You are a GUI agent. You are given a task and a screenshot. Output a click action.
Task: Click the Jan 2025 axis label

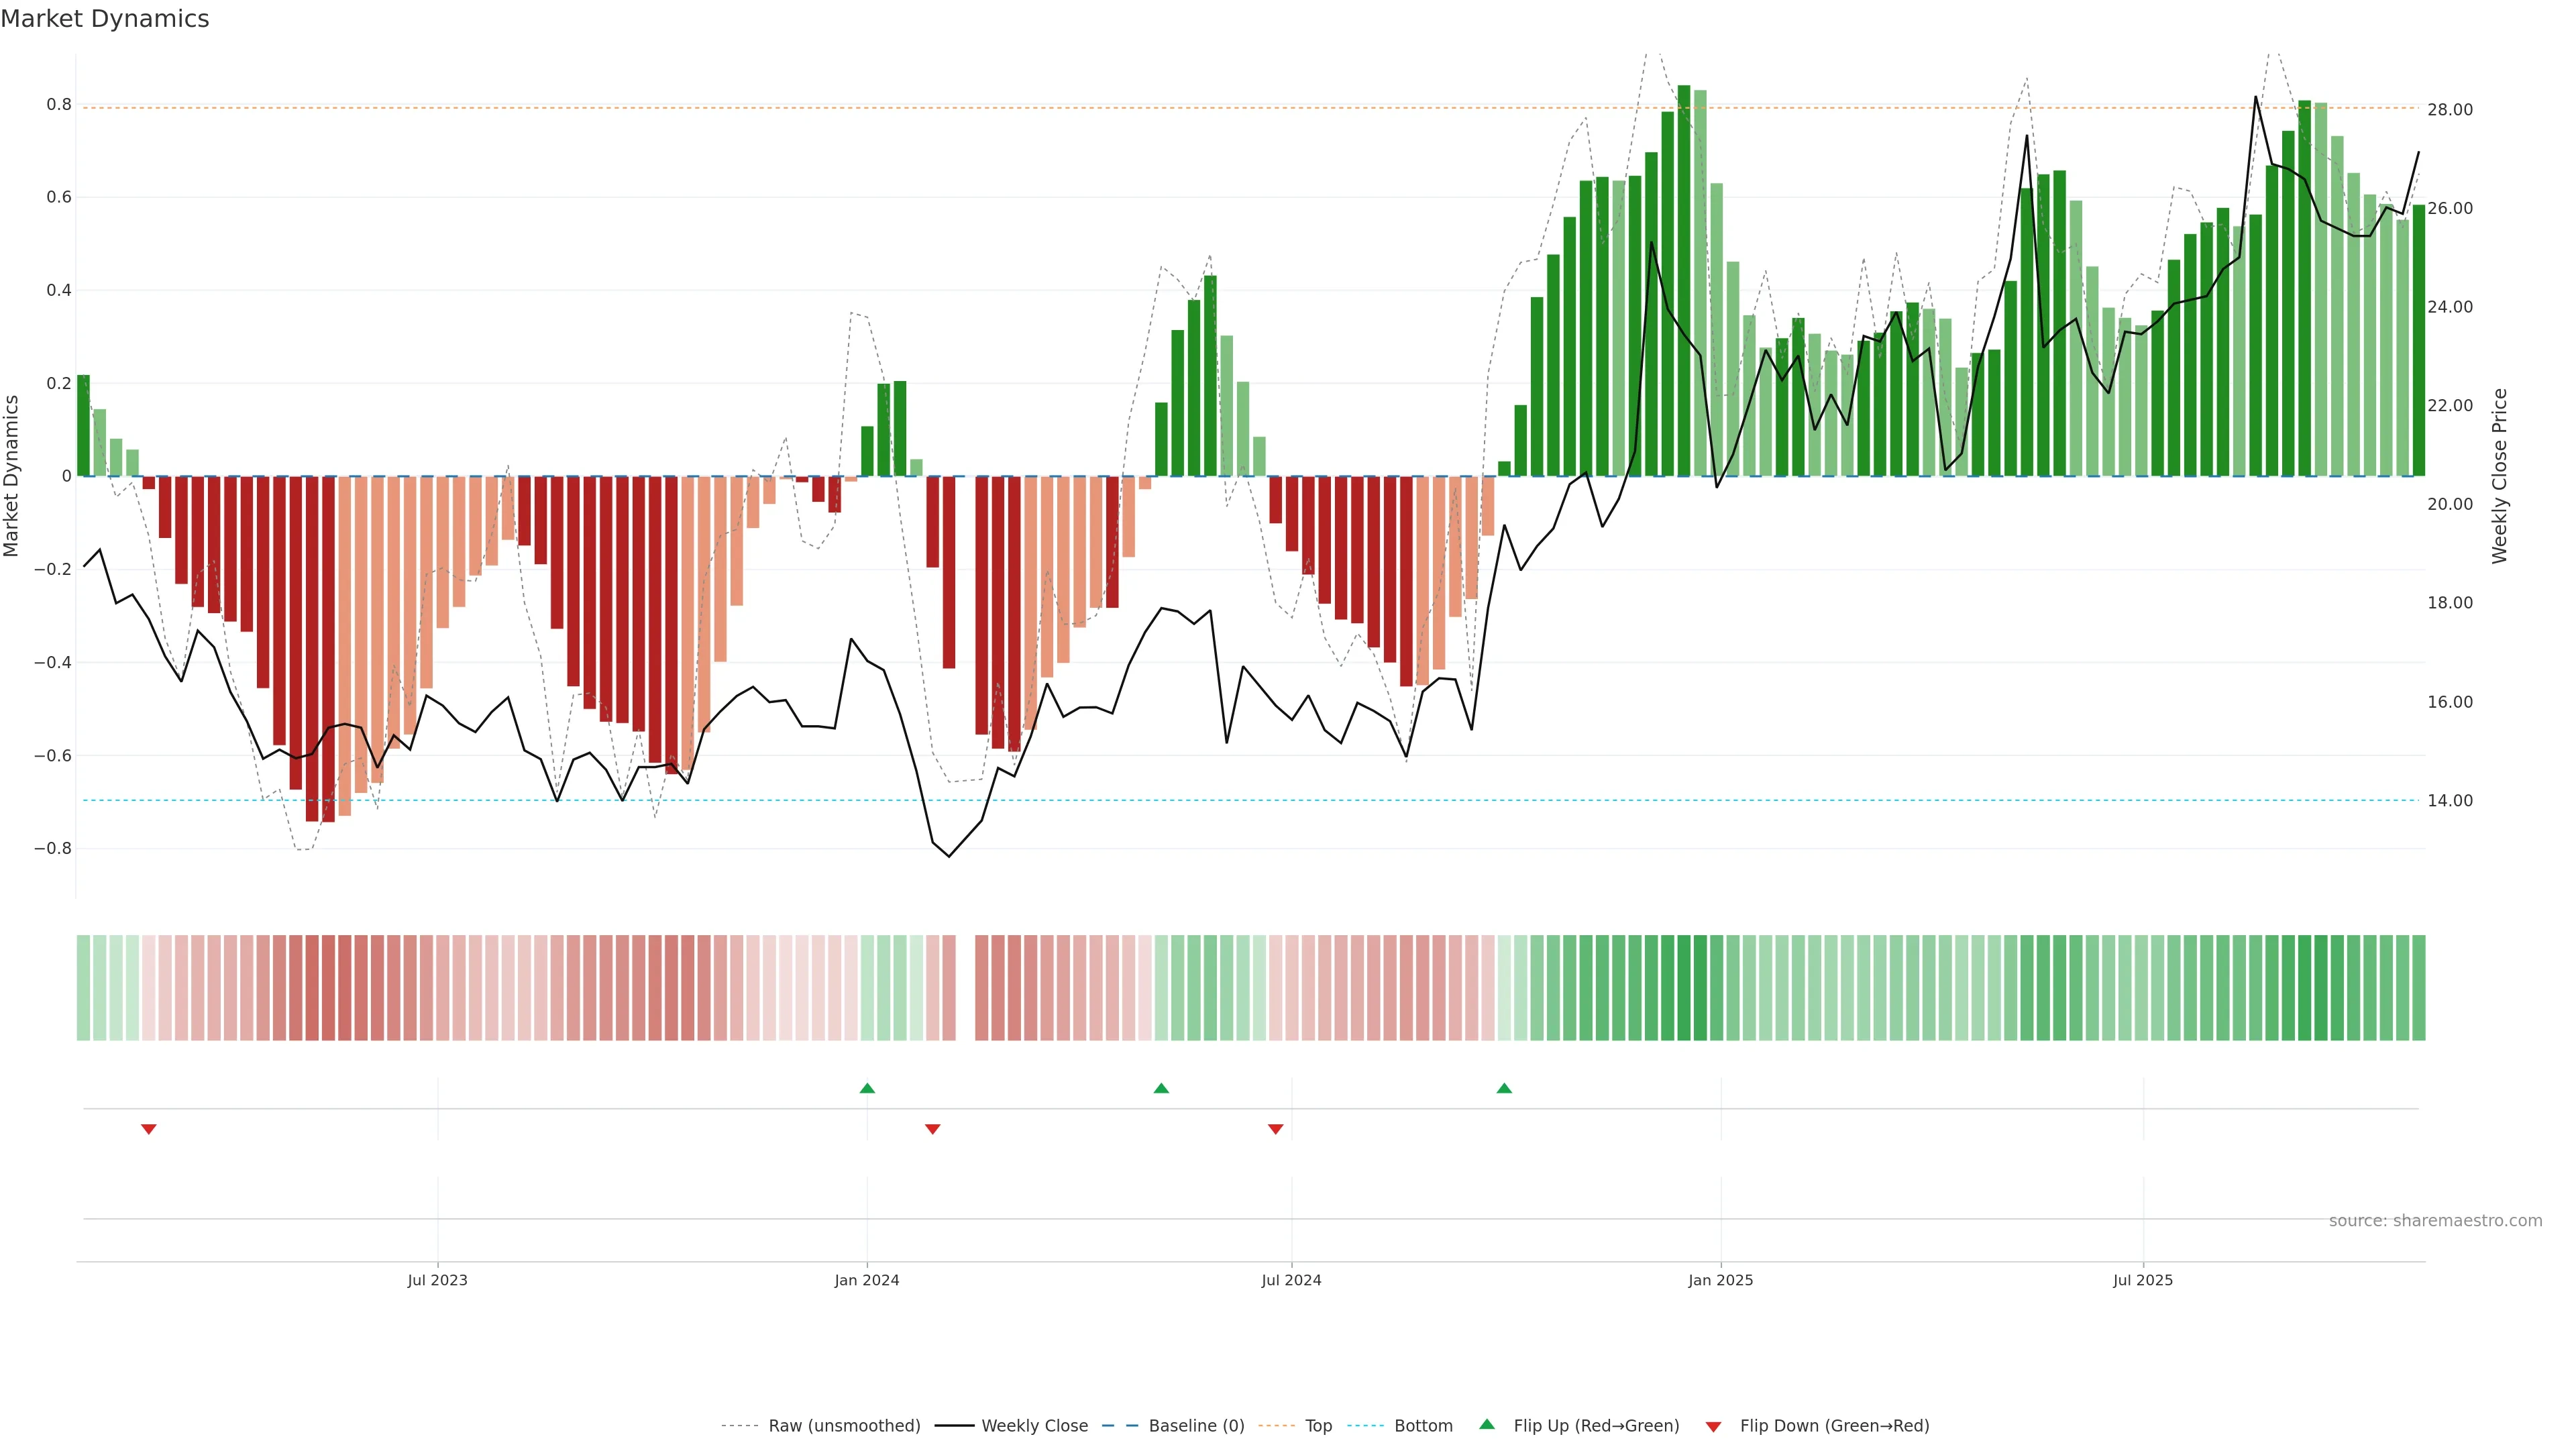pyautogui.click(x=1720, y=1280)
